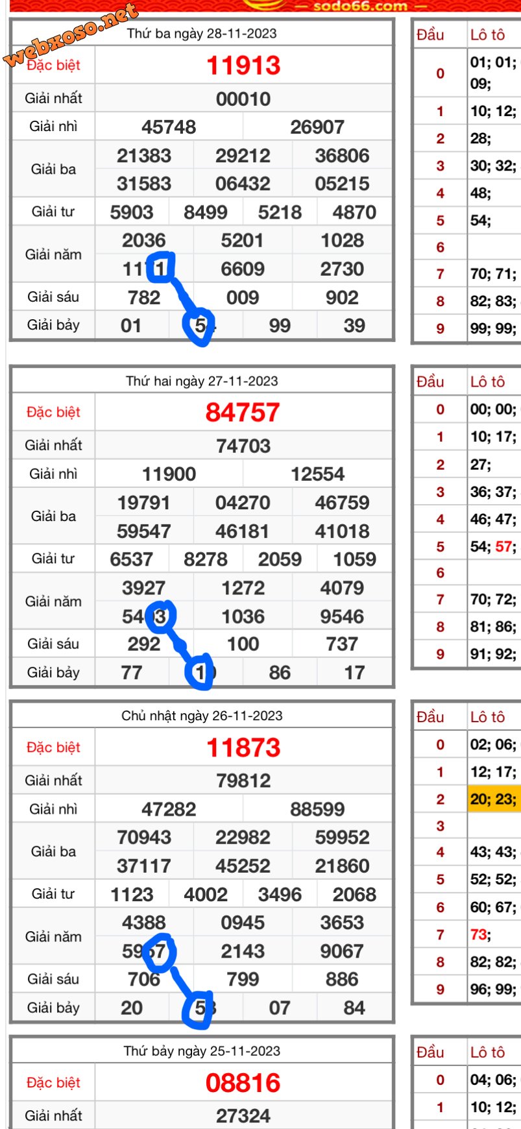
Task: Open the Thứ bảy ngày 25-11-2023 header
Action: click(x=202, y=1051)
